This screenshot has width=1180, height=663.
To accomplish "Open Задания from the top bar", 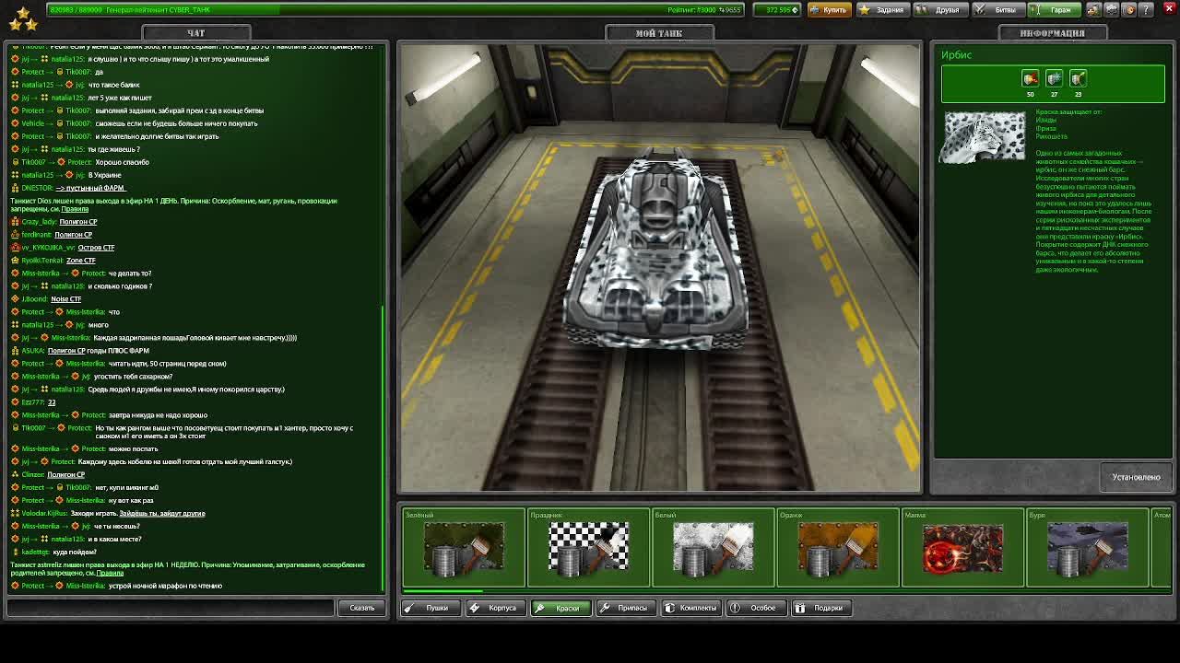I will (882, 9).
